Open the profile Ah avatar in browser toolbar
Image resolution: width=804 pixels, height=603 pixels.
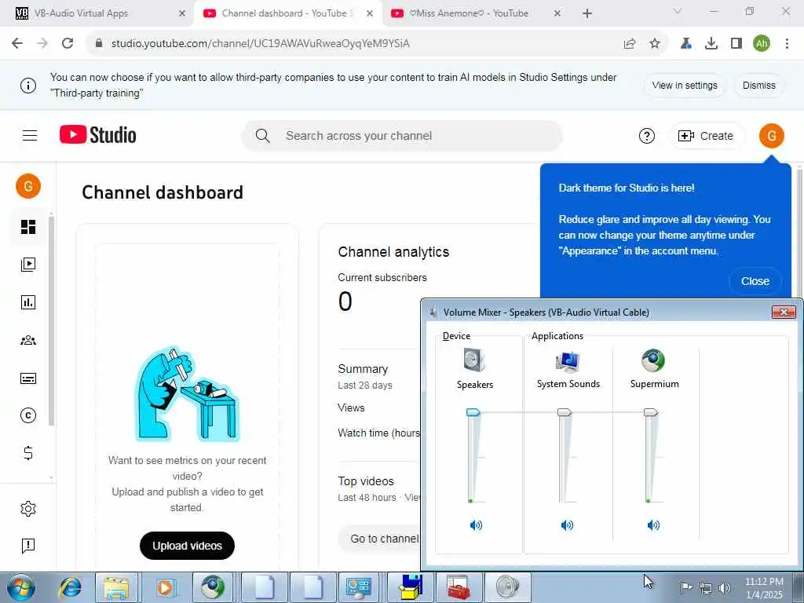[x=762, y=44]
